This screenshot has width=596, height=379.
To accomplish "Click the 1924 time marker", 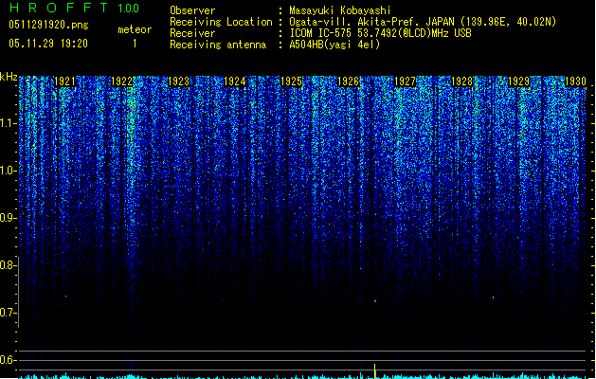I will [x=235, y=81].
